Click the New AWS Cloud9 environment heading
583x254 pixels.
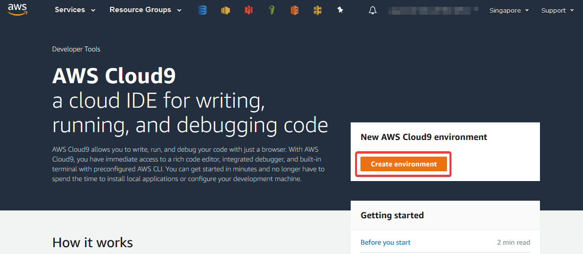click(x=424, y=137)
